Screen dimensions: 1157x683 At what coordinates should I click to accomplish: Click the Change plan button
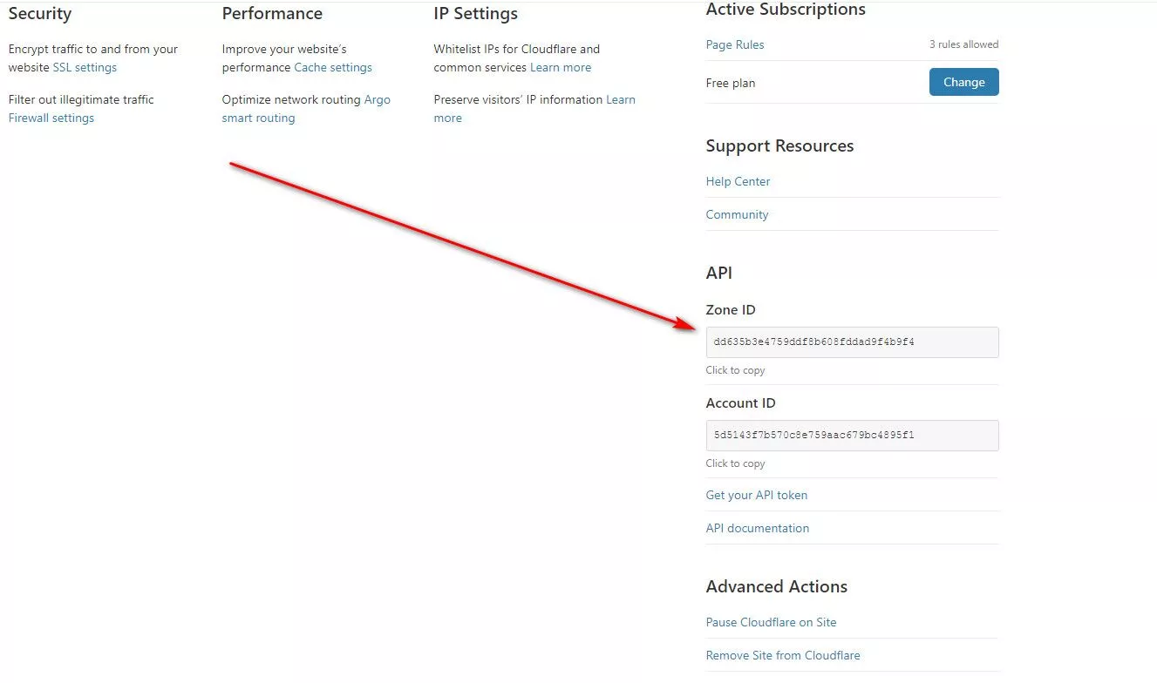point(963,82)
